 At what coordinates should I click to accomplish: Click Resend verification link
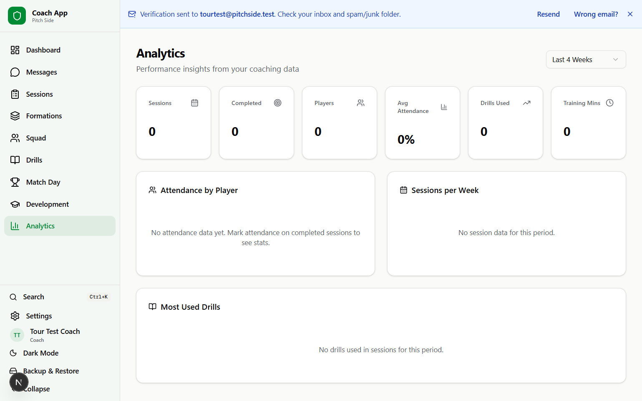point(548,14)
